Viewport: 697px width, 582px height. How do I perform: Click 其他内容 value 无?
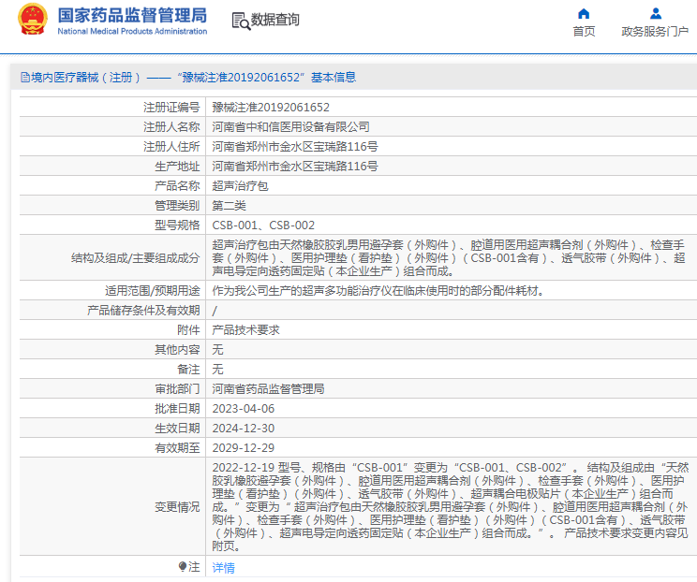(217, 349)
